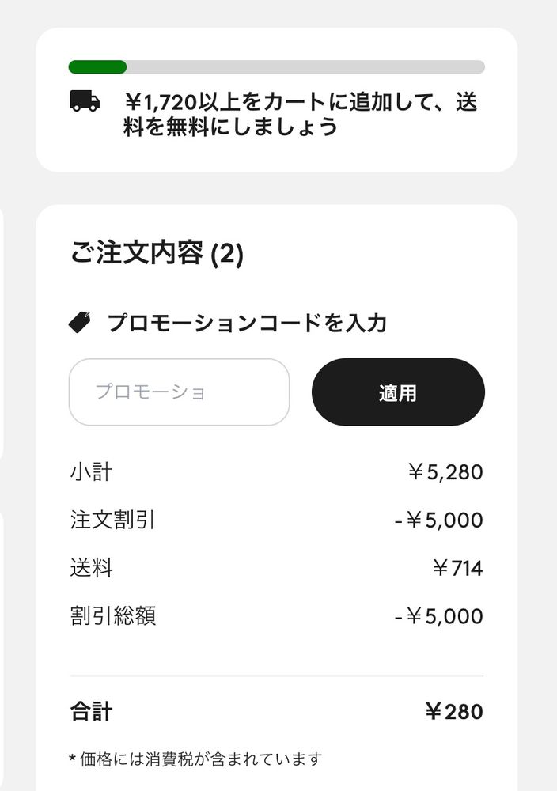Select the discount amount beside 割引総額
The height and width of the screenshot is (791, 557).
click(x=438, y=615)
